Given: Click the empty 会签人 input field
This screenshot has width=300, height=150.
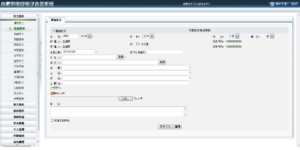Looking at the screenshot, I should (x=110, y=62).
